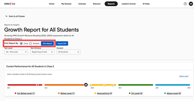Open the help question mark icon
Viewport: 194px width, 101px height.
[185, 4]
